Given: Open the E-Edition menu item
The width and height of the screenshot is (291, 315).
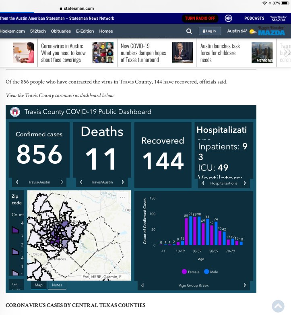Looking at the screenshot, I should [85, 31].
